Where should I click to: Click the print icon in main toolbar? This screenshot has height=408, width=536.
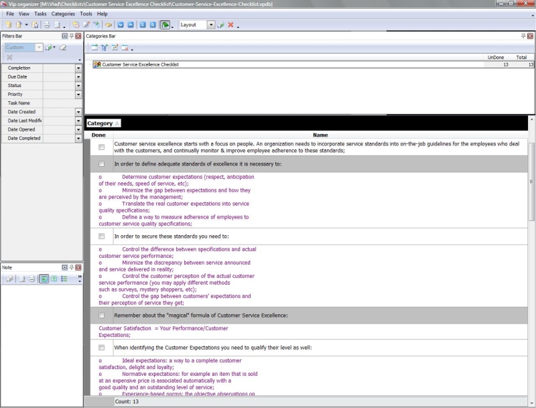[47, 25]
